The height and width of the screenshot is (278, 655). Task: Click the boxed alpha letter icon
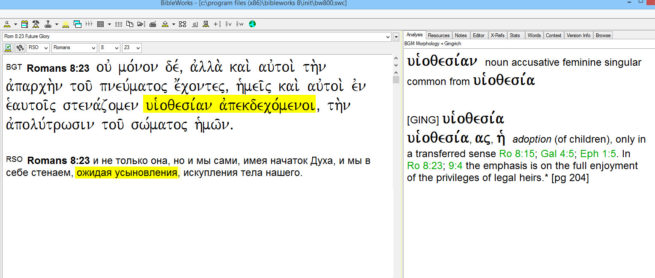point(194,24)
